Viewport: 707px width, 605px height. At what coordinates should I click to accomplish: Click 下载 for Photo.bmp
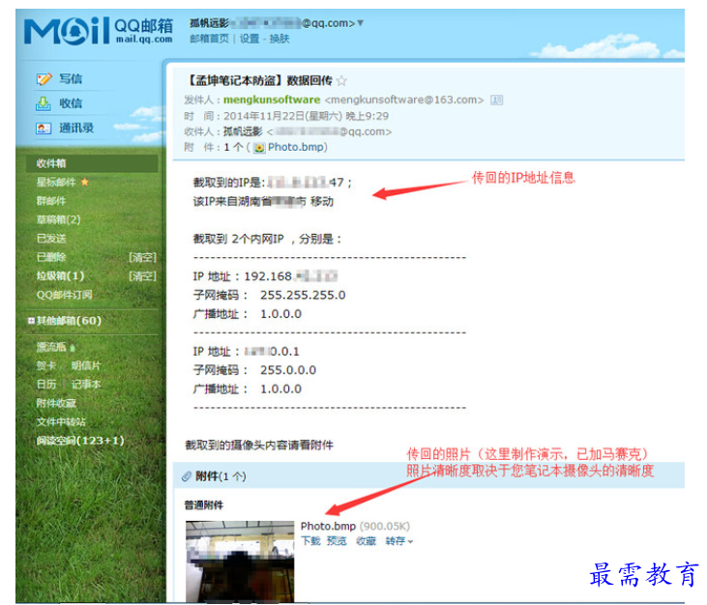pos(310,541)
